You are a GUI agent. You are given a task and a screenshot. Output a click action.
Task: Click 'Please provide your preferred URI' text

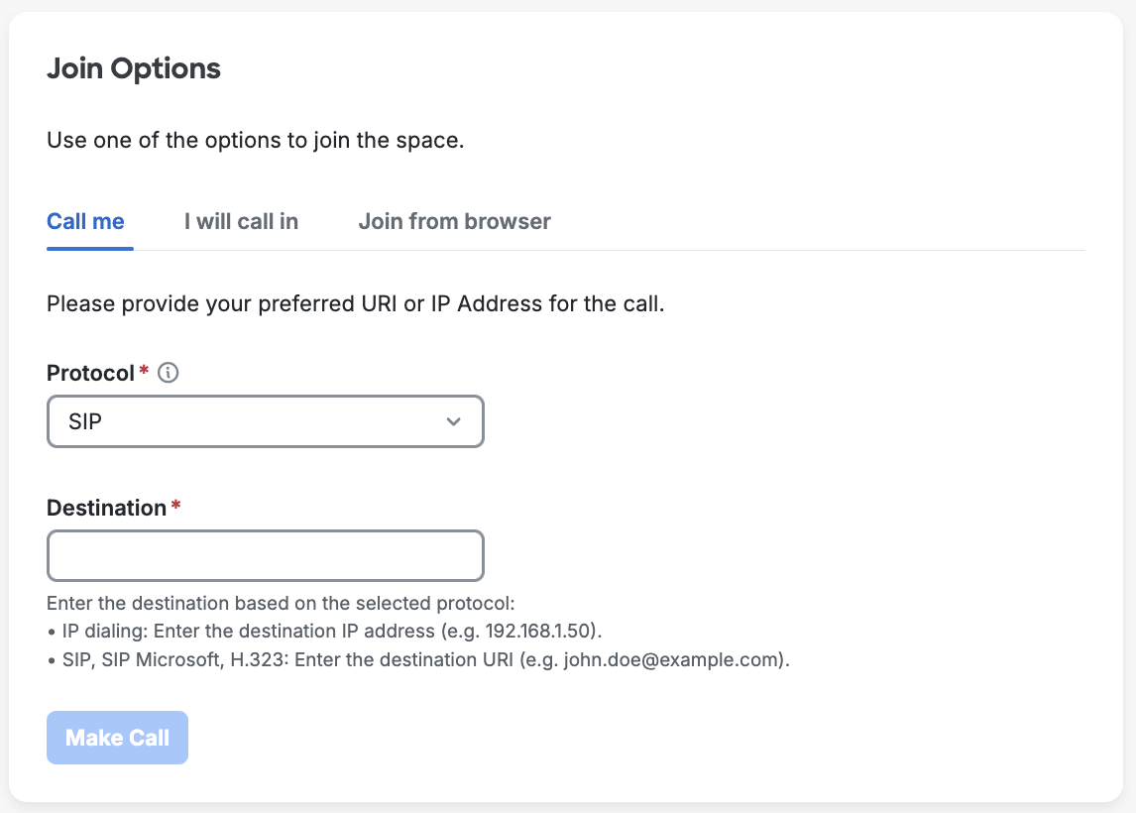point(355,303)
